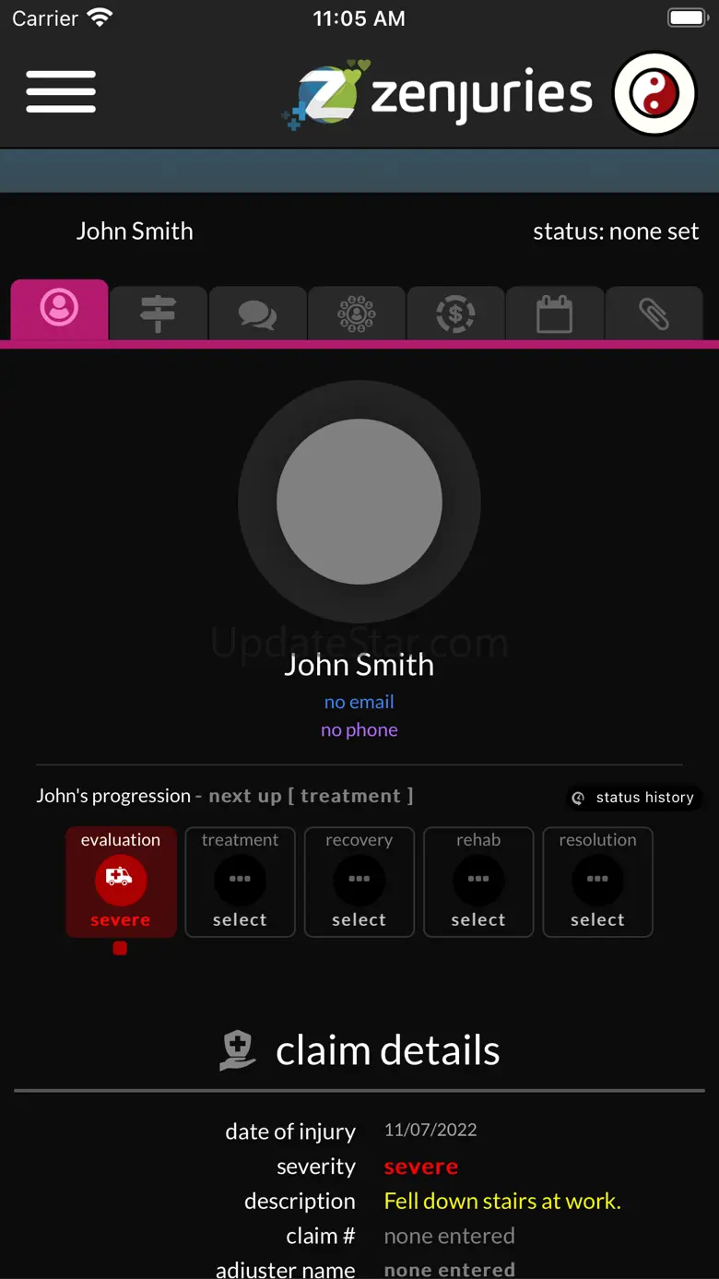The height and width of the screenshot is (1279, 719).
Task: Tap the claim details medical icon
Action: [237, 1050]
